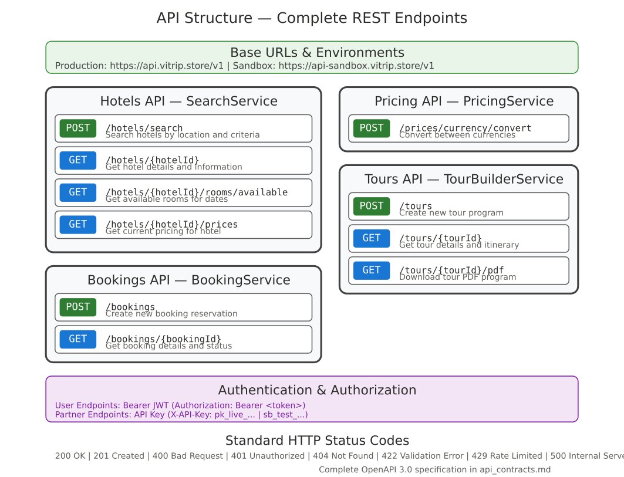Click the 'Complete OpenAPI 3.0 specification' note

(x=434, y=469)
